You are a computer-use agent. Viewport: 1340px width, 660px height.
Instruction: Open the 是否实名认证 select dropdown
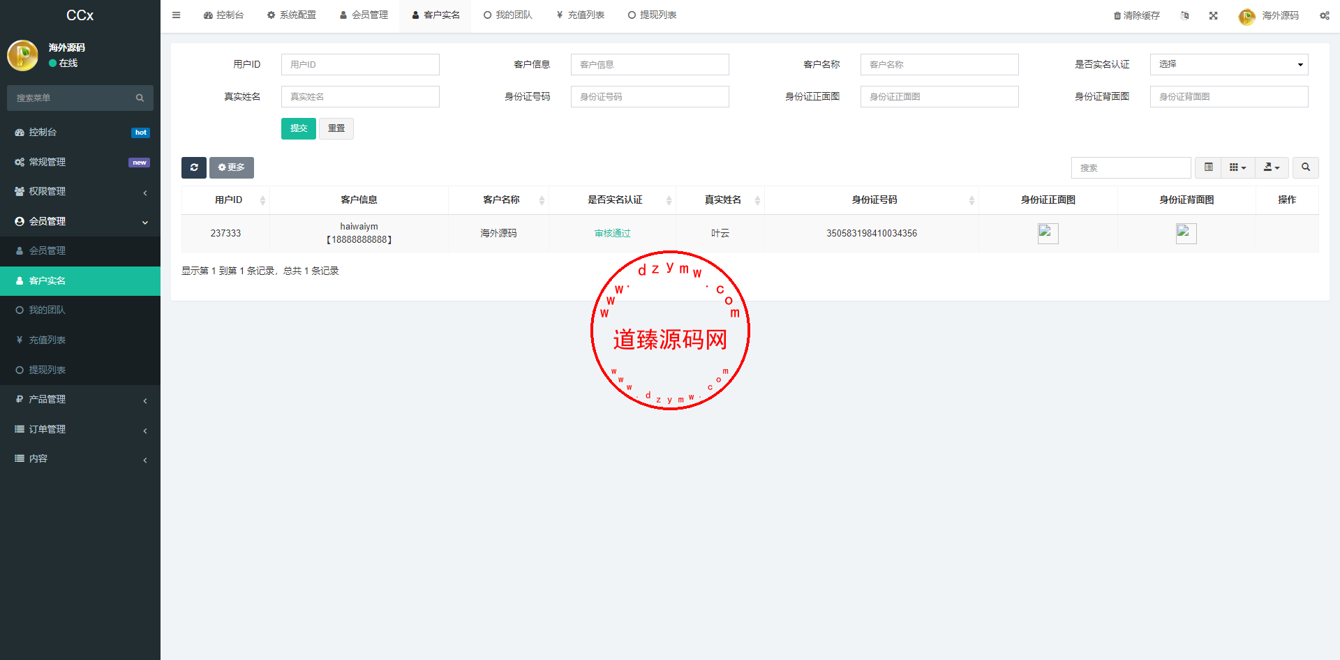pos(1229,64)
